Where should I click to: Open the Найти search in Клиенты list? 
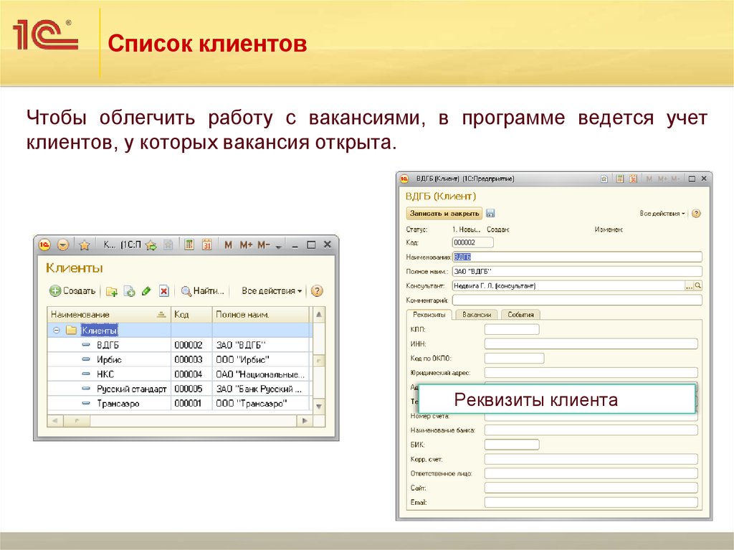pos(203,291)
